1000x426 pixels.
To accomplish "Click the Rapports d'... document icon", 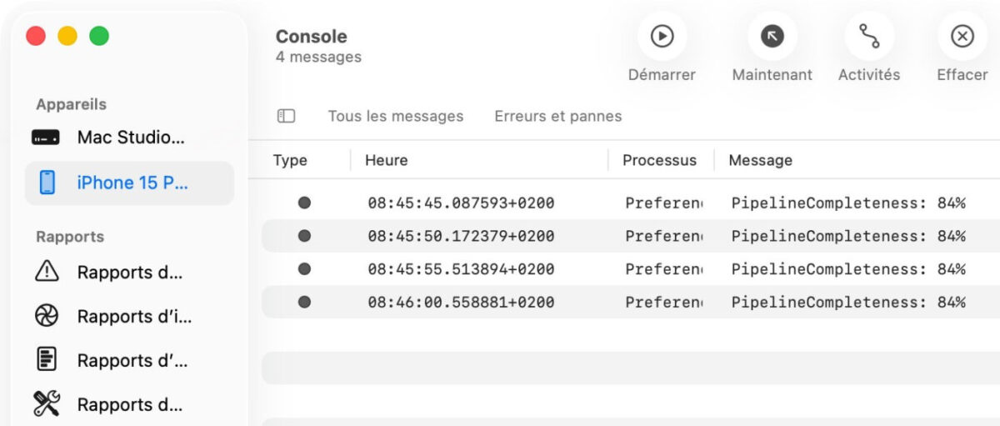I will 47,360.
